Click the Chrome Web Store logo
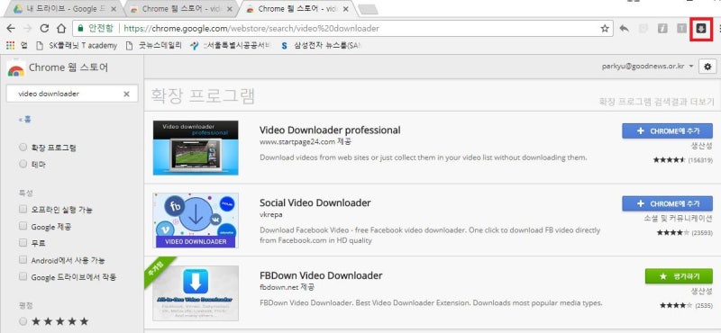Viewport: 721px width, 333px height. point(16,68)
